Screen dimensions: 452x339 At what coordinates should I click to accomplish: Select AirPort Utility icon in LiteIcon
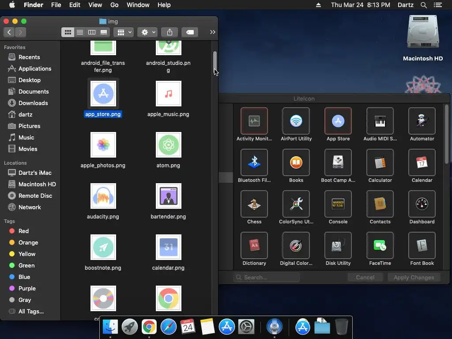coord(296,121)
